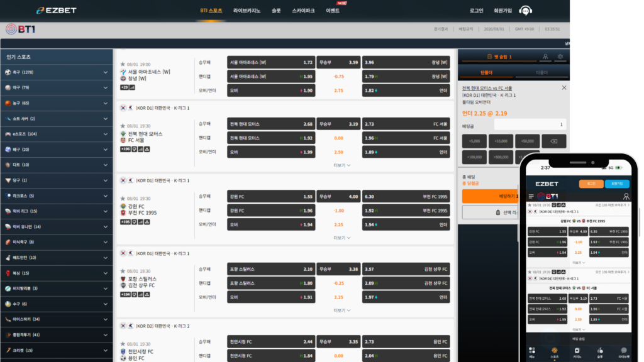Screen dimensions: 644x362
Task: Select 언더 1.89 odds for 전북 현대 모터스 match
Action: click(406, 152)
